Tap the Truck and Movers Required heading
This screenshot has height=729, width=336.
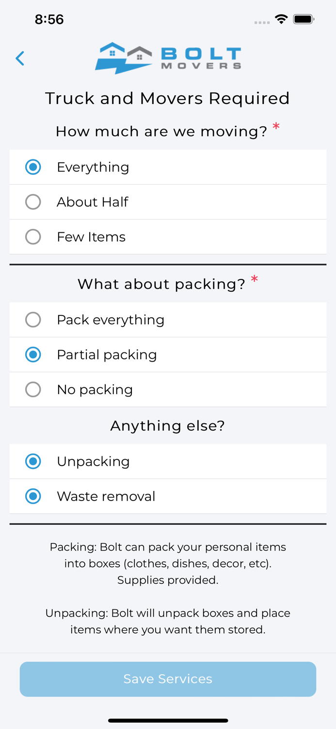168,98
